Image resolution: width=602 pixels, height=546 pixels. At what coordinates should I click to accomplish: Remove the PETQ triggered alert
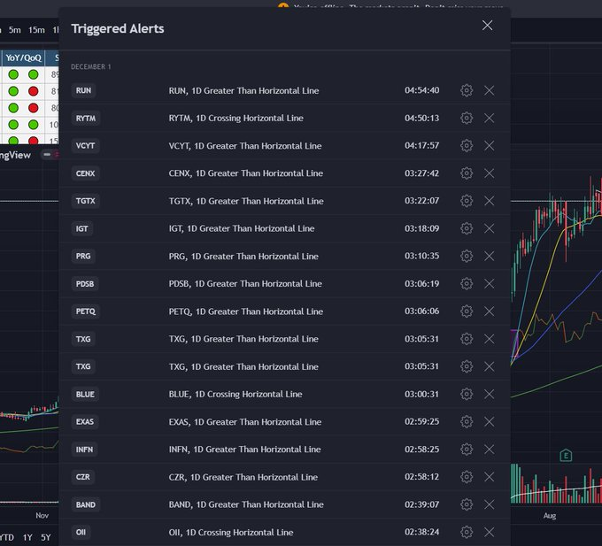pyautogui.click(x=489, y=311)
